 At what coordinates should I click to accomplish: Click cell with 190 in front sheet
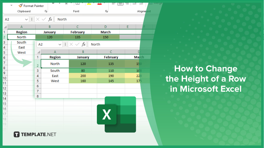click(111, 76)
